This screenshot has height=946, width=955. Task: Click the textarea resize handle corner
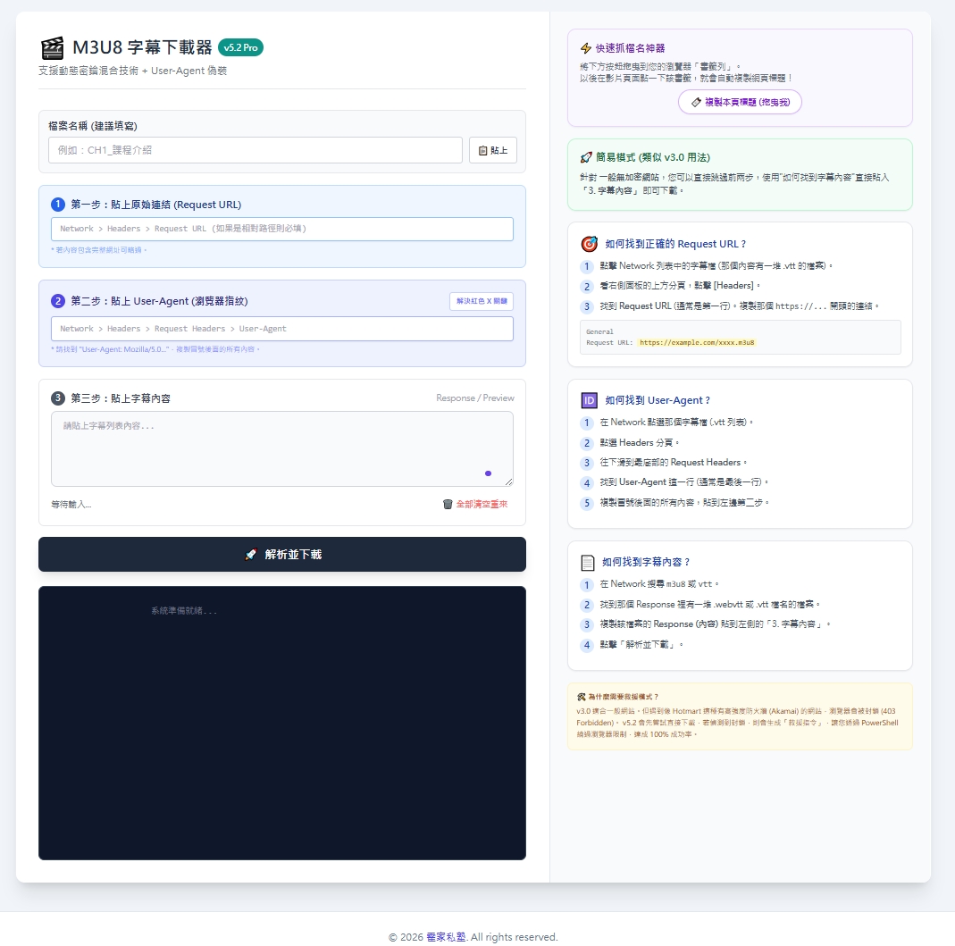coord(509,482)
